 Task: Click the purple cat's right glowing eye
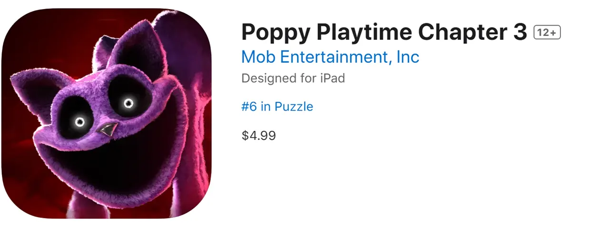pos(128,103)
